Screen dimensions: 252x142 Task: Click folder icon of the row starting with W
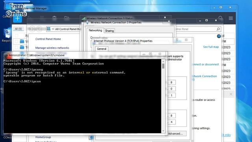[22, 41]
